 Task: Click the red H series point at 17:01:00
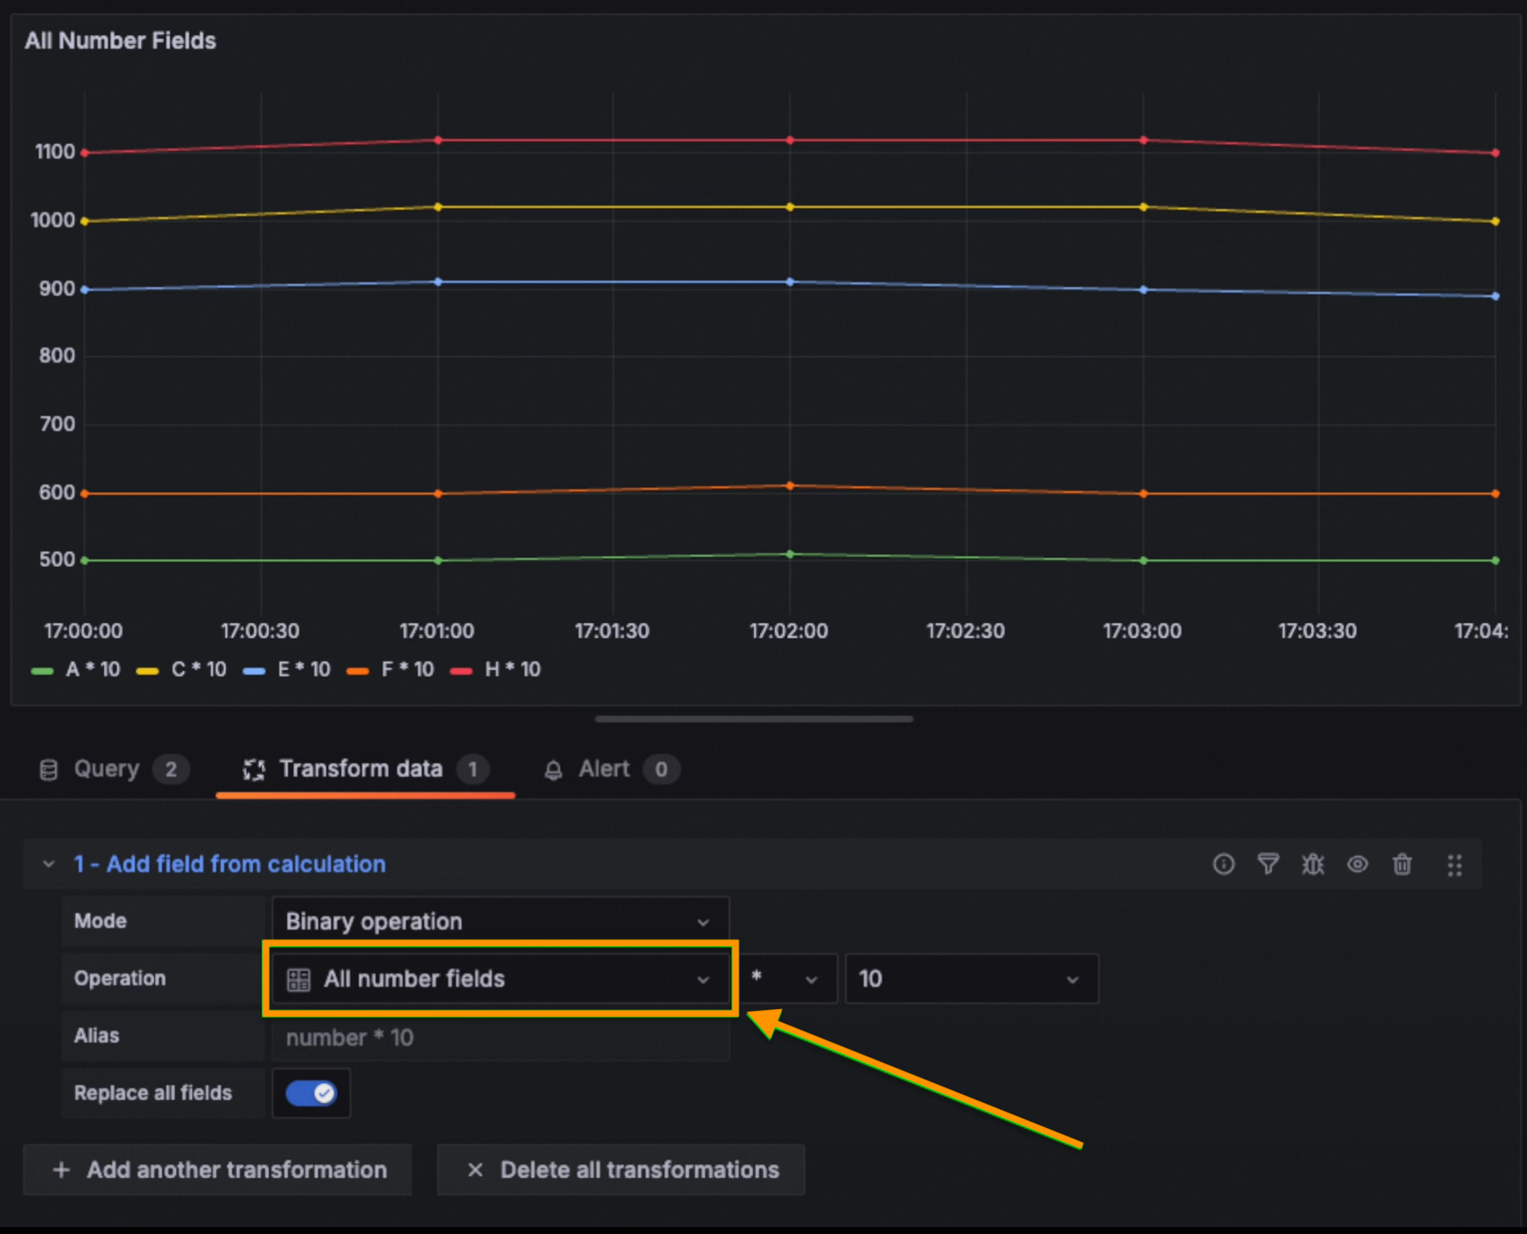click(x=438, y=140)
